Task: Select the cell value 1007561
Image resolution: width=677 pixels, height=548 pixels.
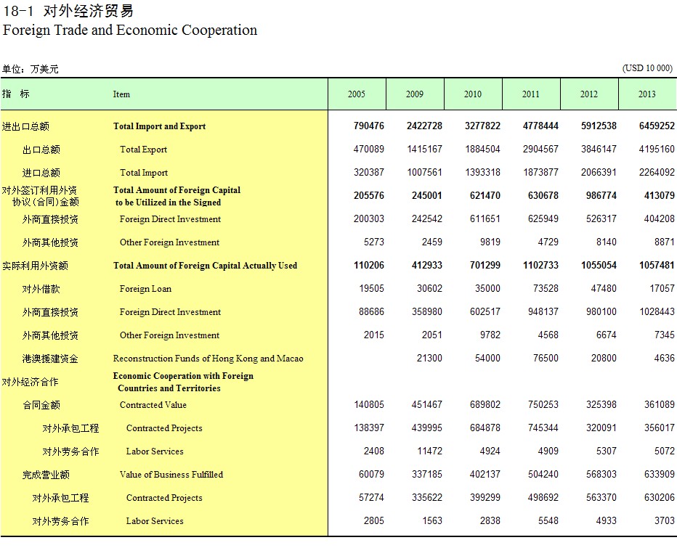Action: click(424, 172)
